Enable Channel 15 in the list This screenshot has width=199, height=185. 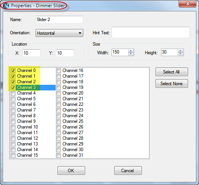pos(13,155)
